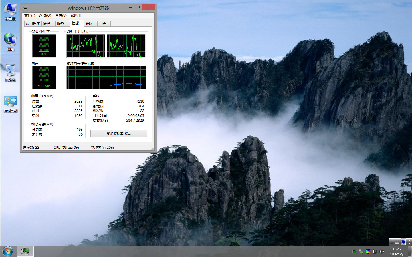The height and width of the screenshot is (257, 412).
Task: Open the 选项(O) menu
Action: [x=45, y=15]
